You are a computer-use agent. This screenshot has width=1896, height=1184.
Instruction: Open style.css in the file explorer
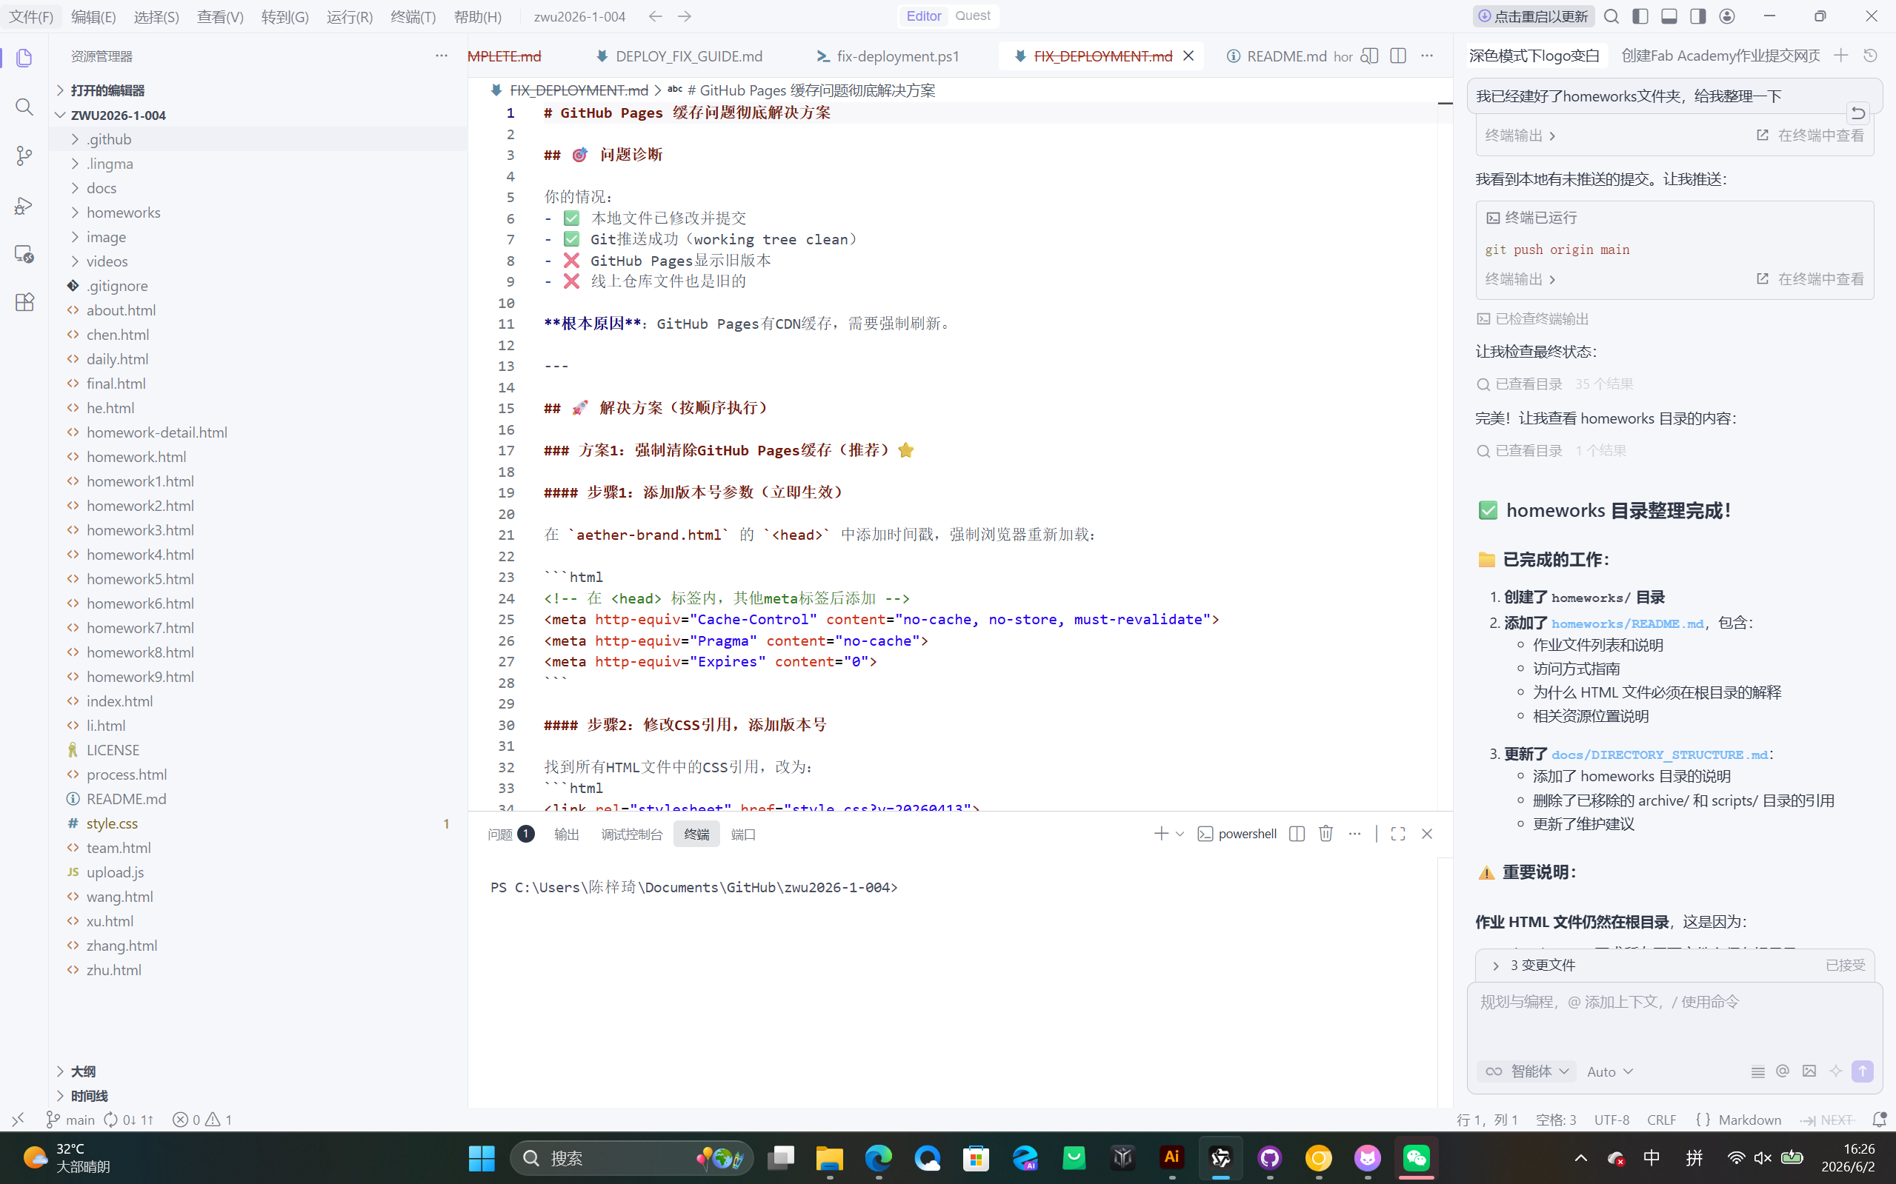pos(258,824)
